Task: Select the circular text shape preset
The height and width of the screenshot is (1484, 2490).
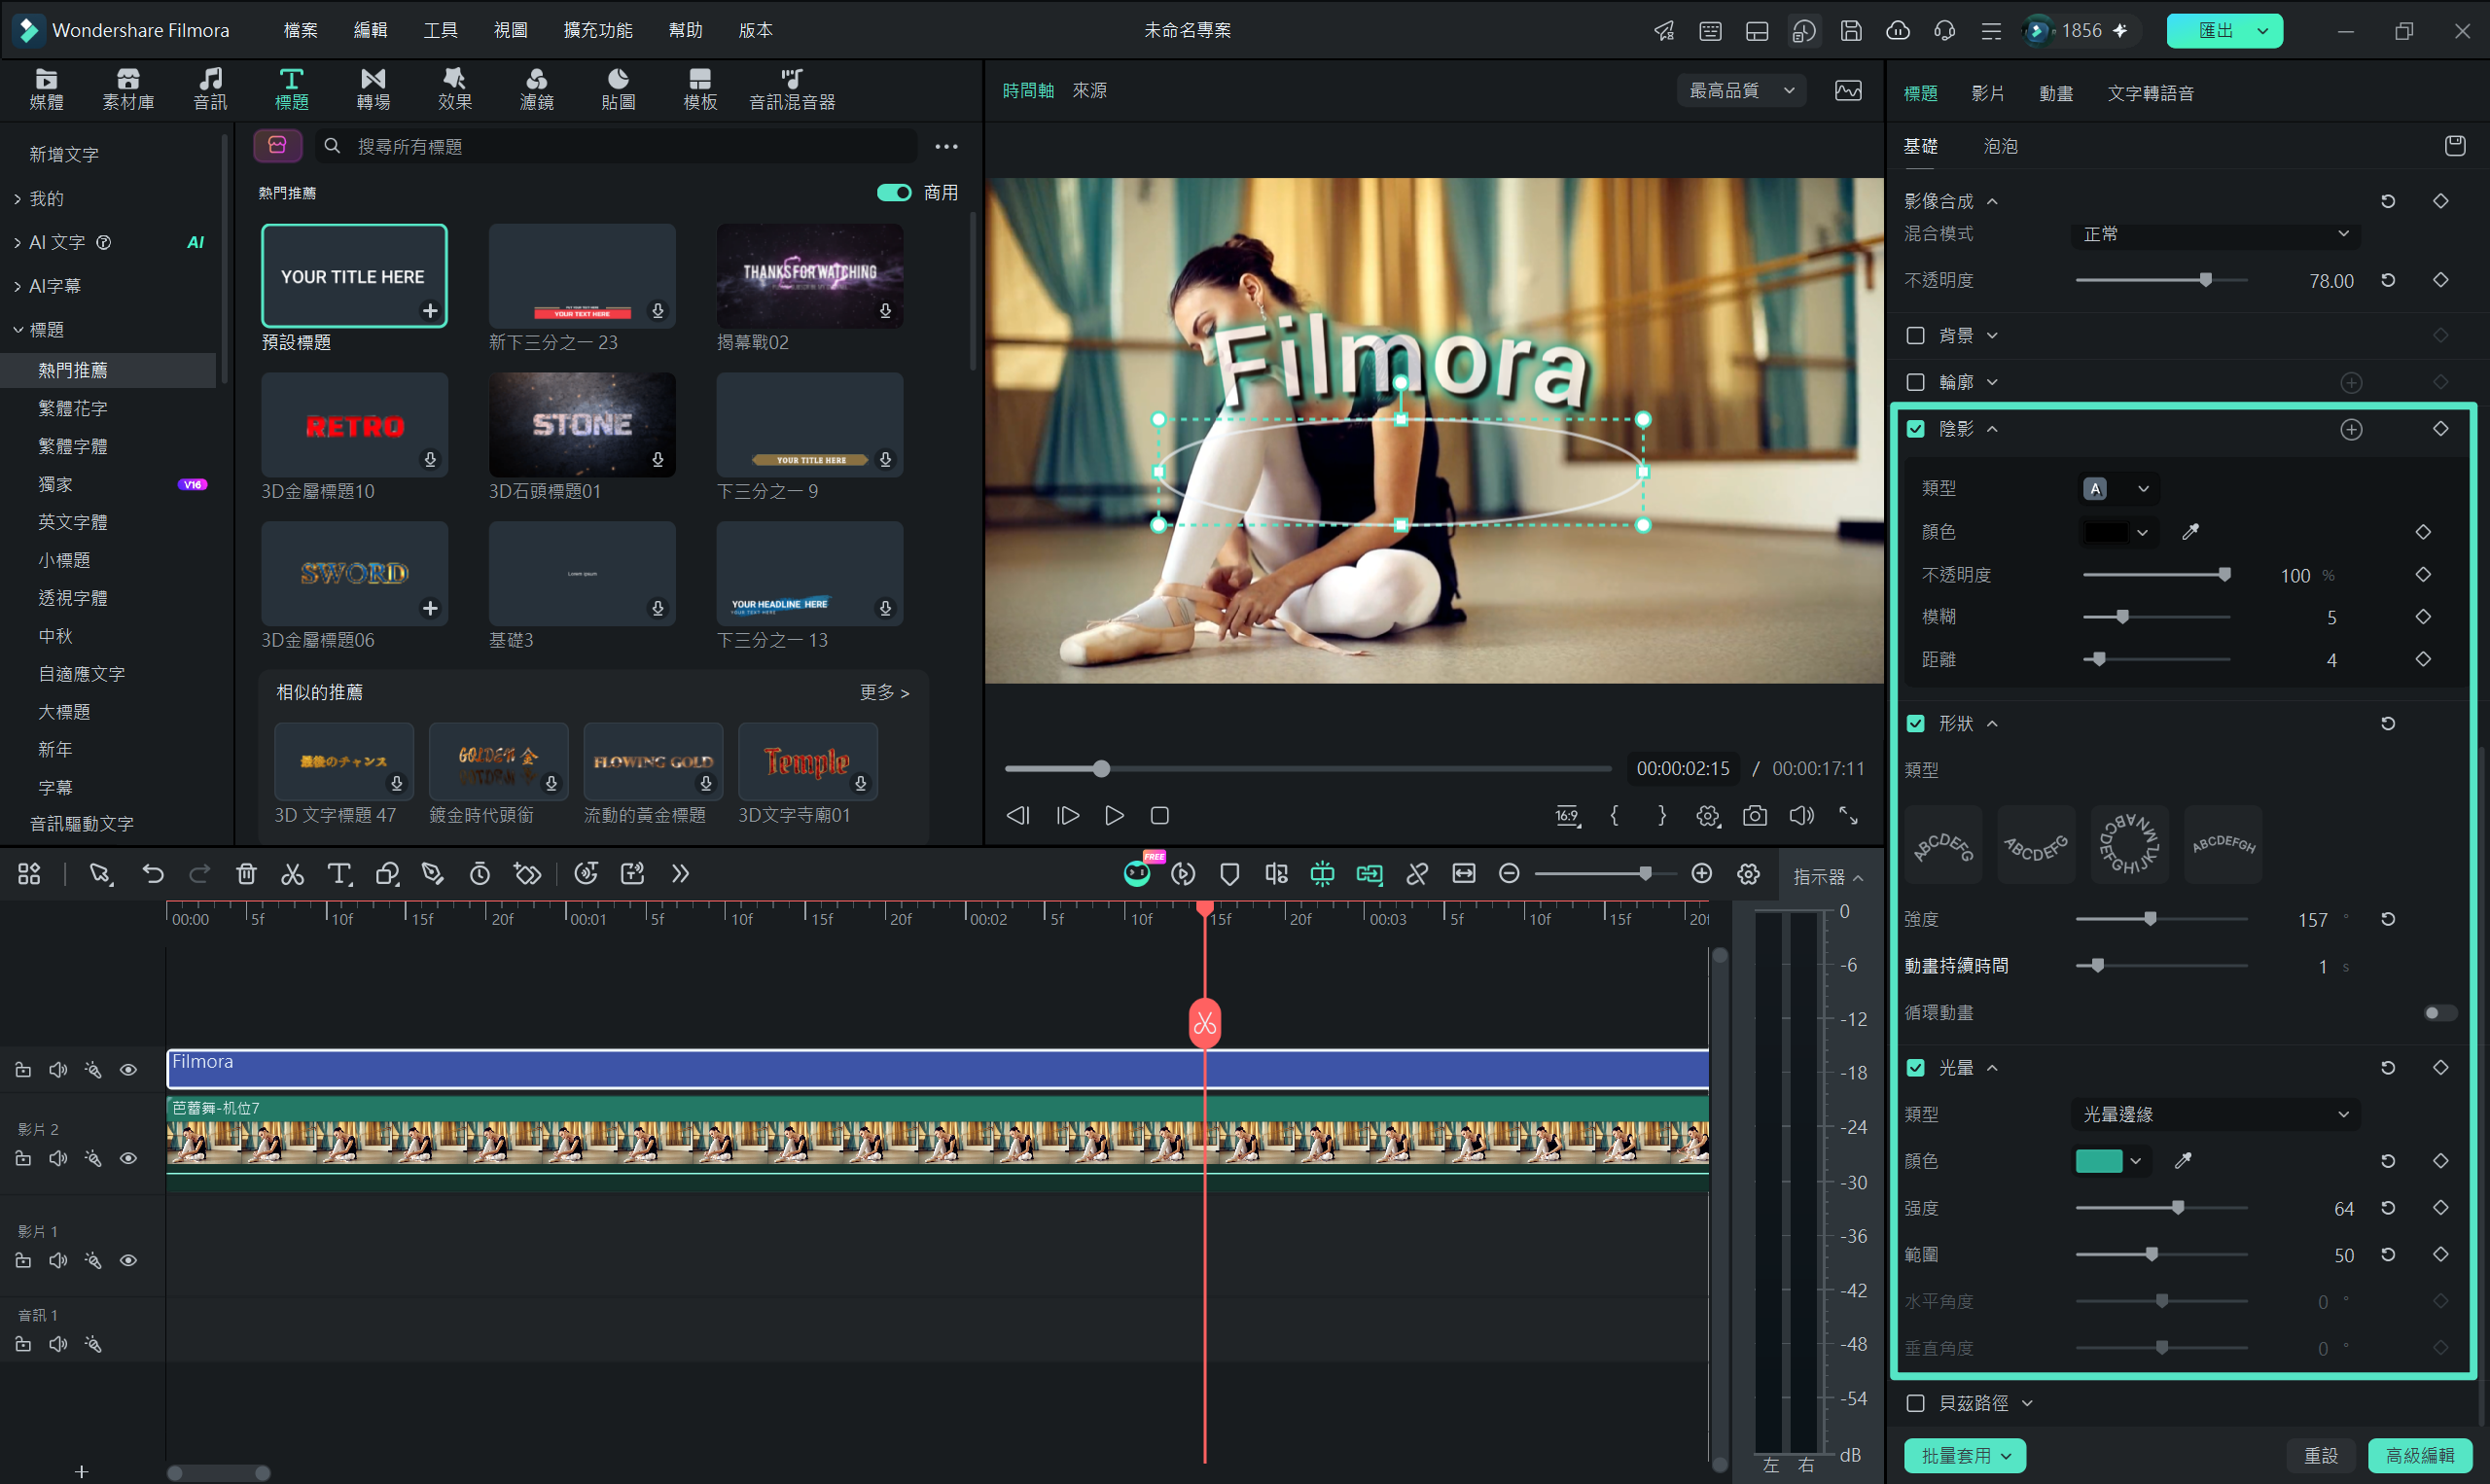Action: point(2130,845)
